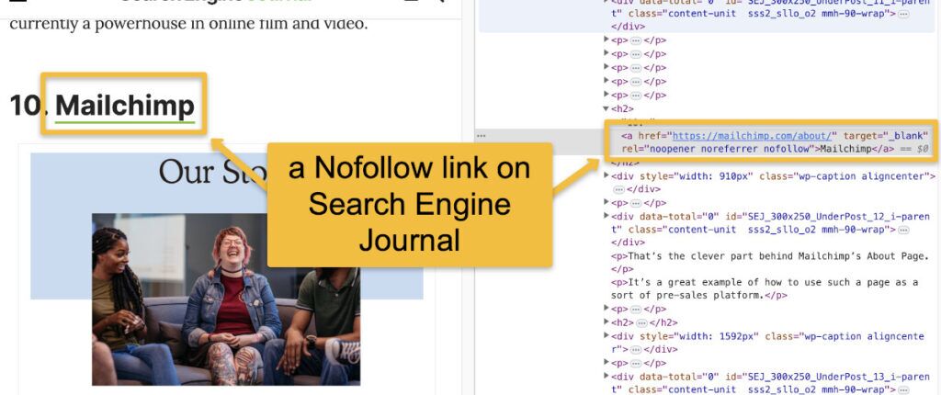The image size is (941, 395).
Task: Select the target="_blank" attribute
Action: tap(879, 136)
